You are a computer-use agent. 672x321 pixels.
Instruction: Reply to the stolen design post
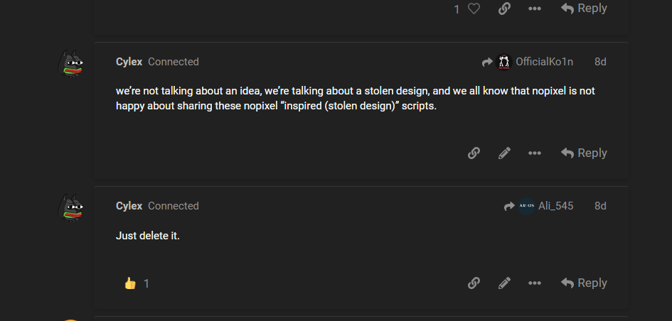(x=584, y=153)
